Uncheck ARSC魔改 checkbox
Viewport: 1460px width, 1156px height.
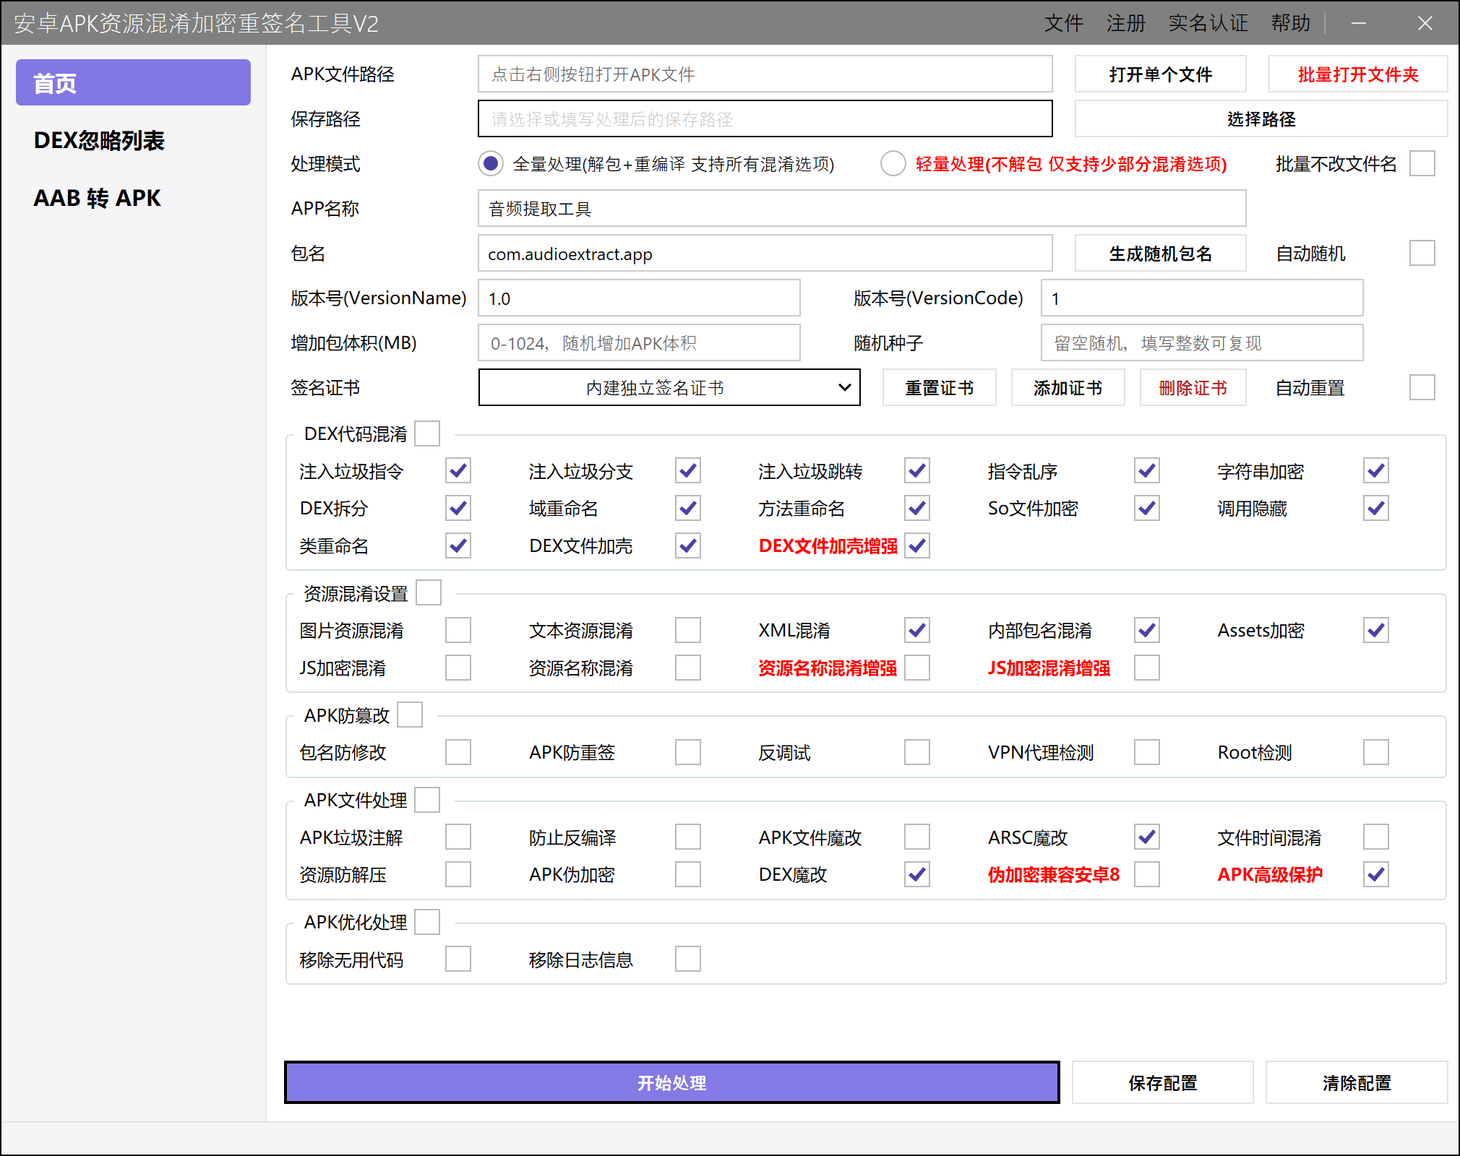(1147, 837)
